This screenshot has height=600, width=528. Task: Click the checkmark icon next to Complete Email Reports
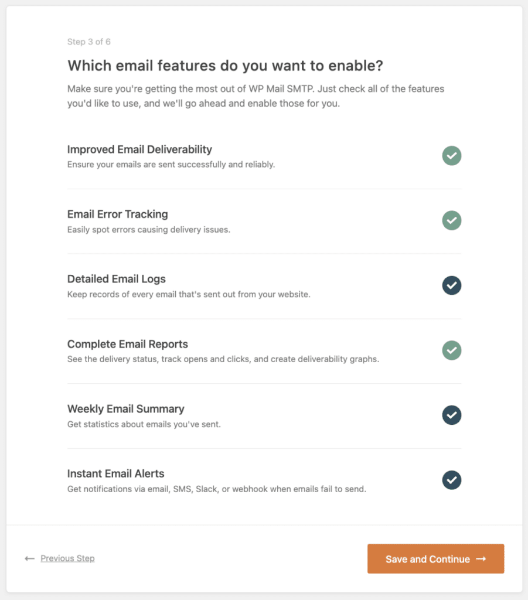coord(451,350)
